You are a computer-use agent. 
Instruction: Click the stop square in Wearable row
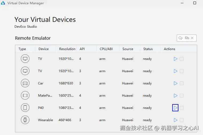(182, 120)
